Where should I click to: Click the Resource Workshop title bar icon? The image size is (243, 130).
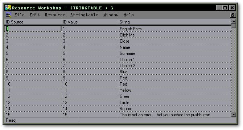tap(8, 8)
